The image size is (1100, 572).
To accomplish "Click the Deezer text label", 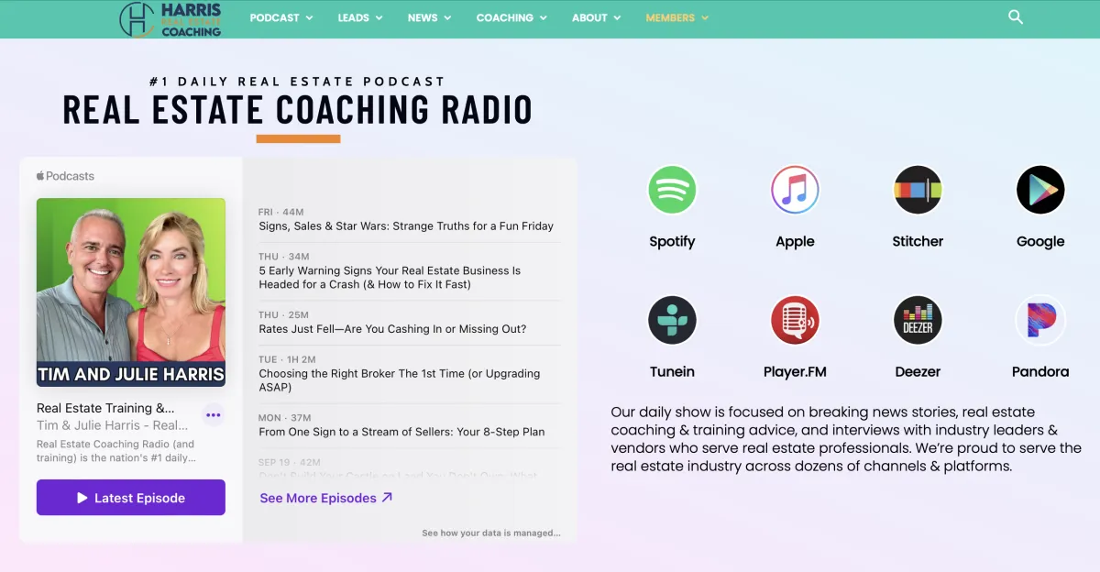I will (x=918, y=371).
